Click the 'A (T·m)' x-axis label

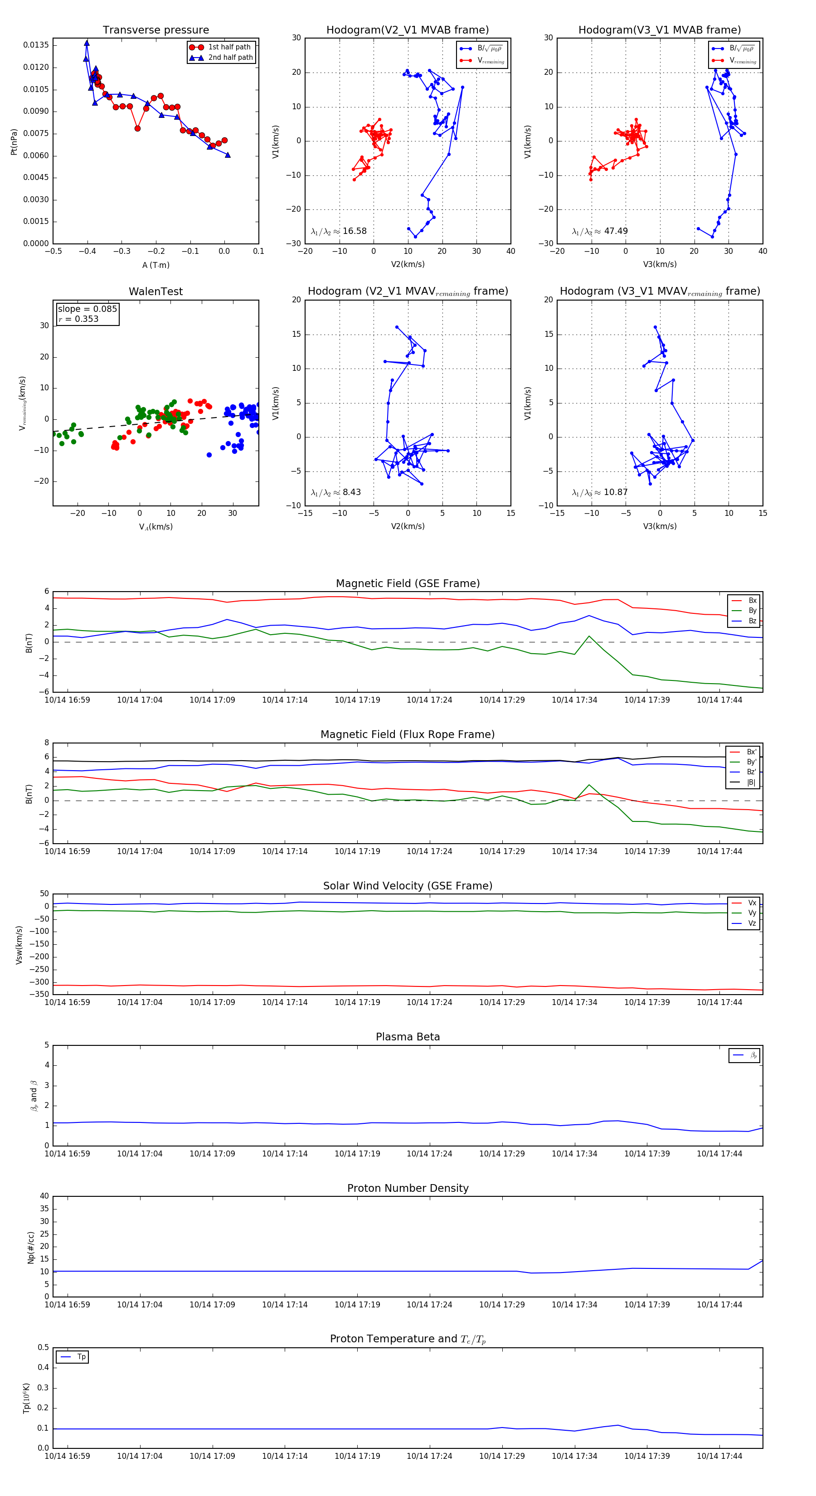tap(155, 265)
